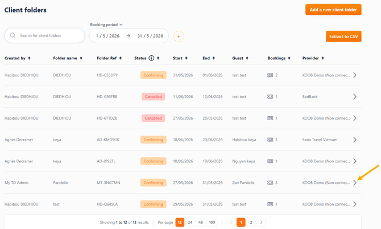Sort by Provider column arrows

(x=322, y=58)
